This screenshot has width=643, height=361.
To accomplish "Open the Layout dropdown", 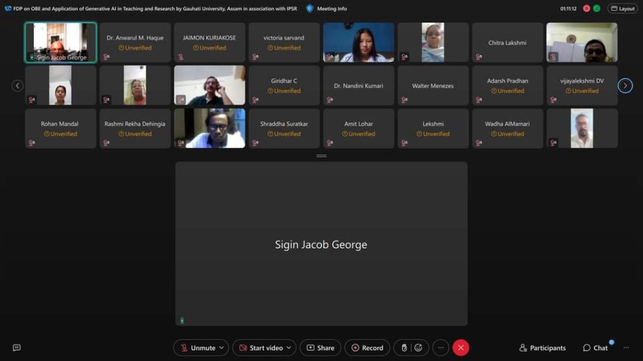I will click(622, 9).
